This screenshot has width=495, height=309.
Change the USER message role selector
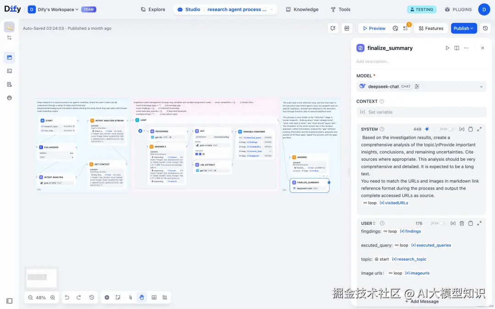pos(368,223)
